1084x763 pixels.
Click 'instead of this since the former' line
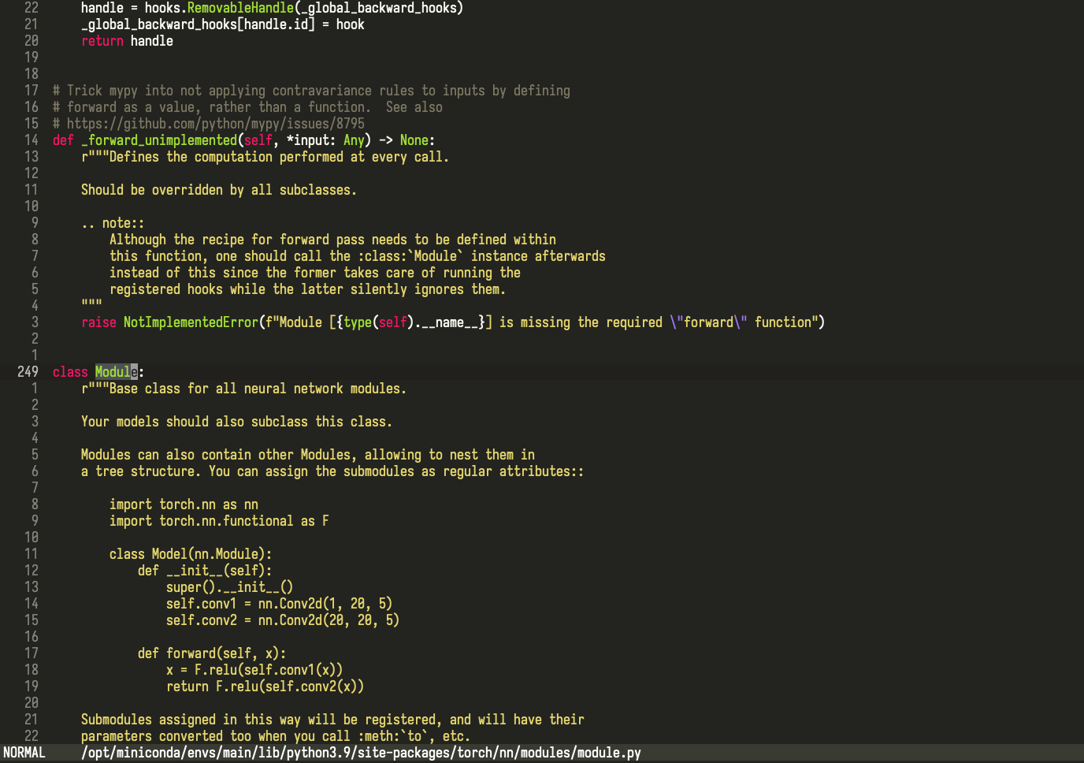click(315, 273)
